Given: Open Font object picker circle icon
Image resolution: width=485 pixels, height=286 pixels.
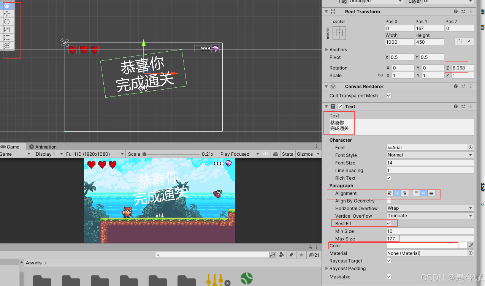Looking at the screenshot, I should click(x=471, y=147).
